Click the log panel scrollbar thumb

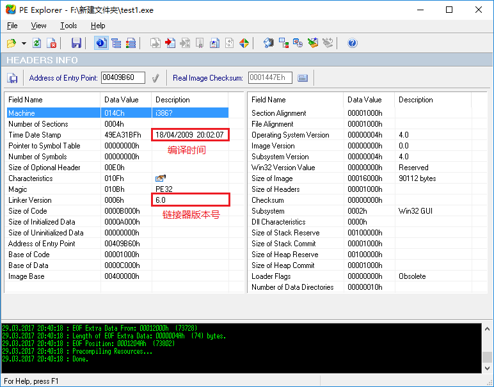tap(487, 357)
